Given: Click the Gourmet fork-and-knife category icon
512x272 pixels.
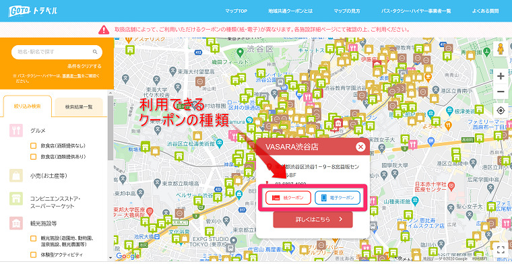Looking at the screenshot, I should click(16, 131).
